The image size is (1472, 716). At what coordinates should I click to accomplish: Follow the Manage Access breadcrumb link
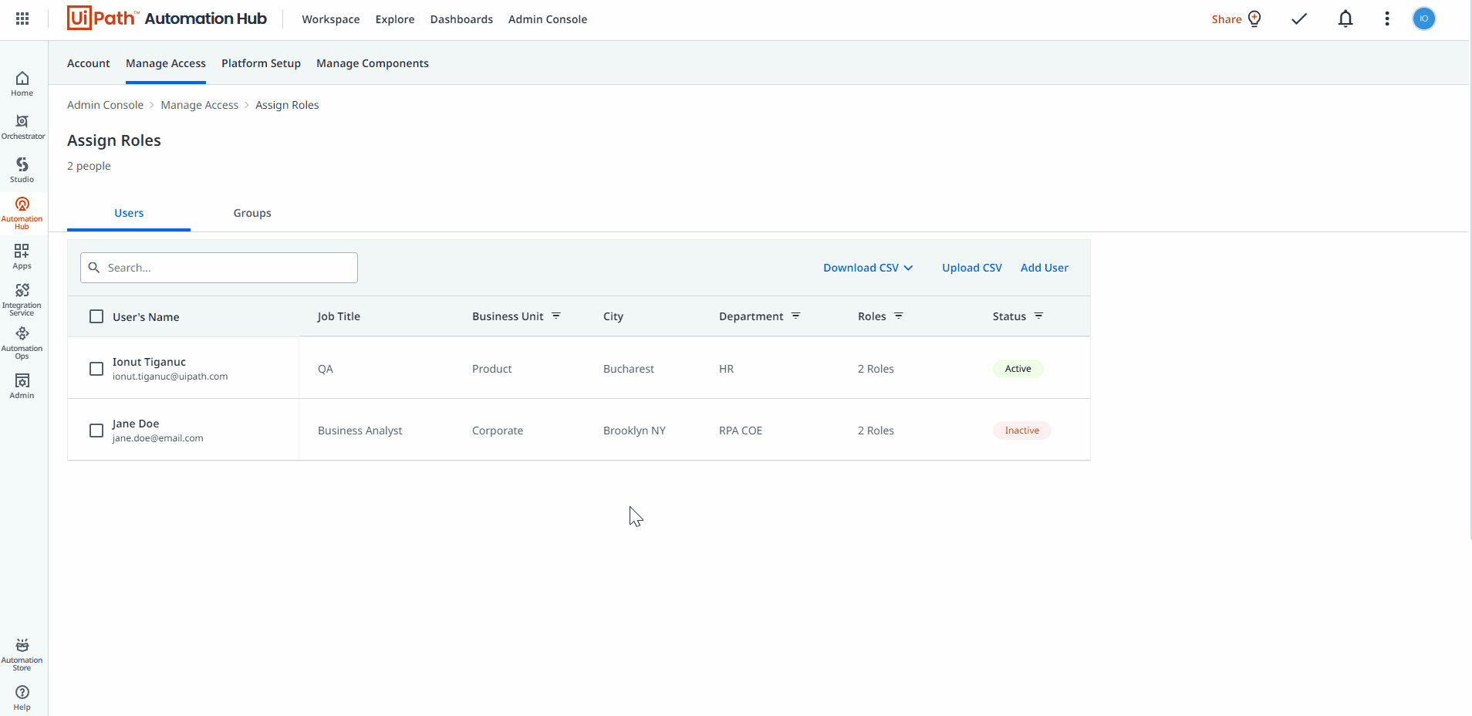200,105
